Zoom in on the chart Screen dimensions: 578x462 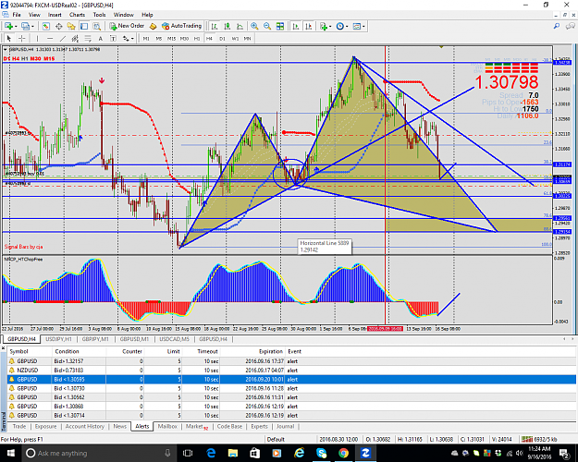[254, 26]
